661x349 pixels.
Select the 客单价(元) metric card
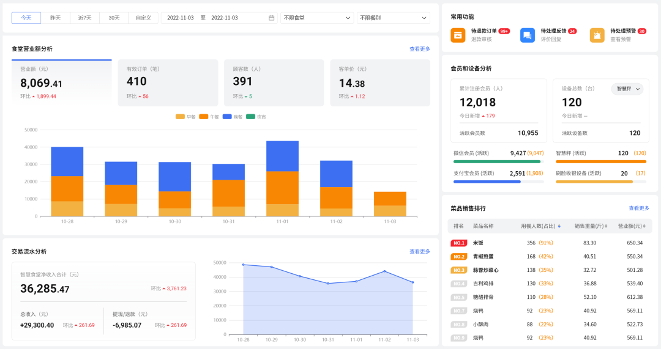(380, 83)
